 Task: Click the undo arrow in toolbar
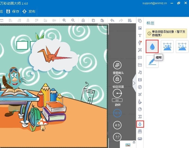click(112, 21)
